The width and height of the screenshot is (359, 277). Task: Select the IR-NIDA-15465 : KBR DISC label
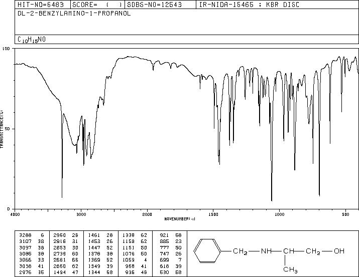(249, 5)
